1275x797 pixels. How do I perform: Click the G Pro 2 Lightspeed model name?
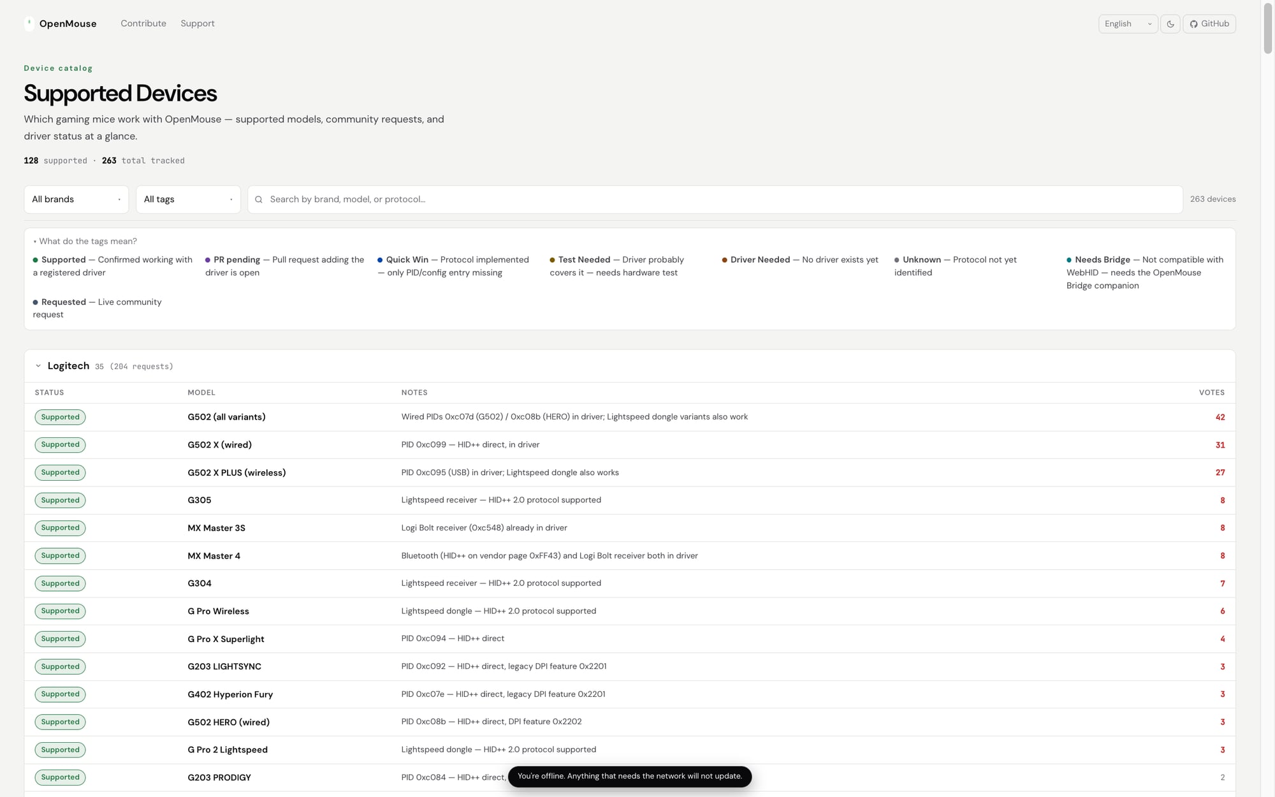pyautogui.click(x=228, y=750)
